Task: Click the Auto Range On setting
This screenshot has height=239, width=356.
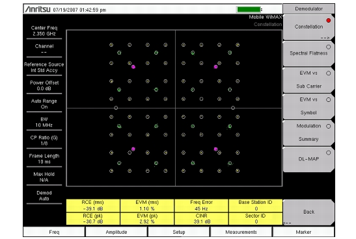Action: tap(44, 104)
